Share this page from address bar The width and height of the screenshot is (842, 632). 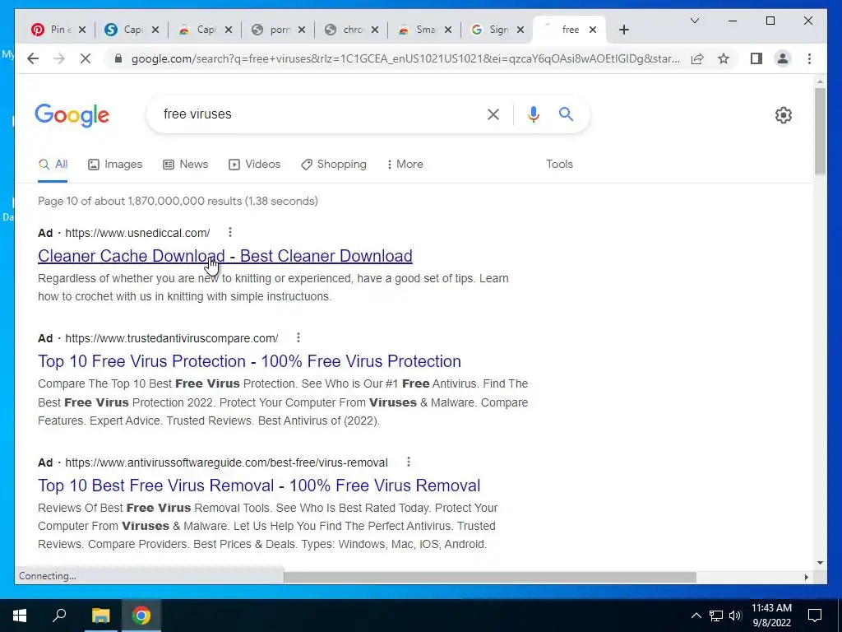click(x=697, y=58)
